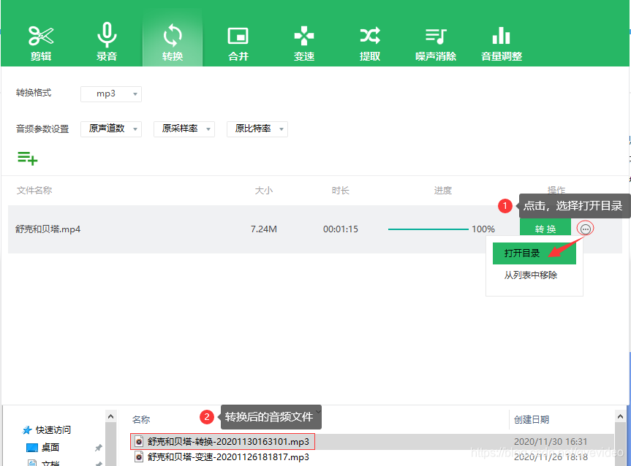This screenshot has width=631, height=466.
Task: Select the 舒克和贝塔.mp4 file row name
Action: pyautogui.click(x=48, y=229)
